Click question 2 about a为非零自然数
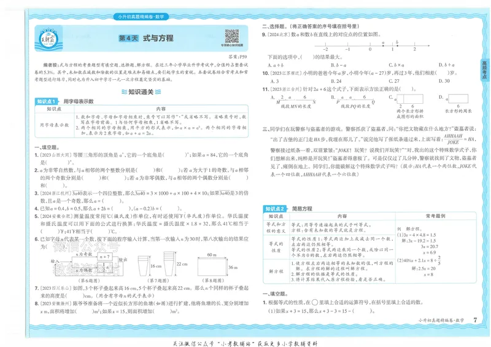Image resolution: width=491 pixels, height=347 pixels. point(142,177)
